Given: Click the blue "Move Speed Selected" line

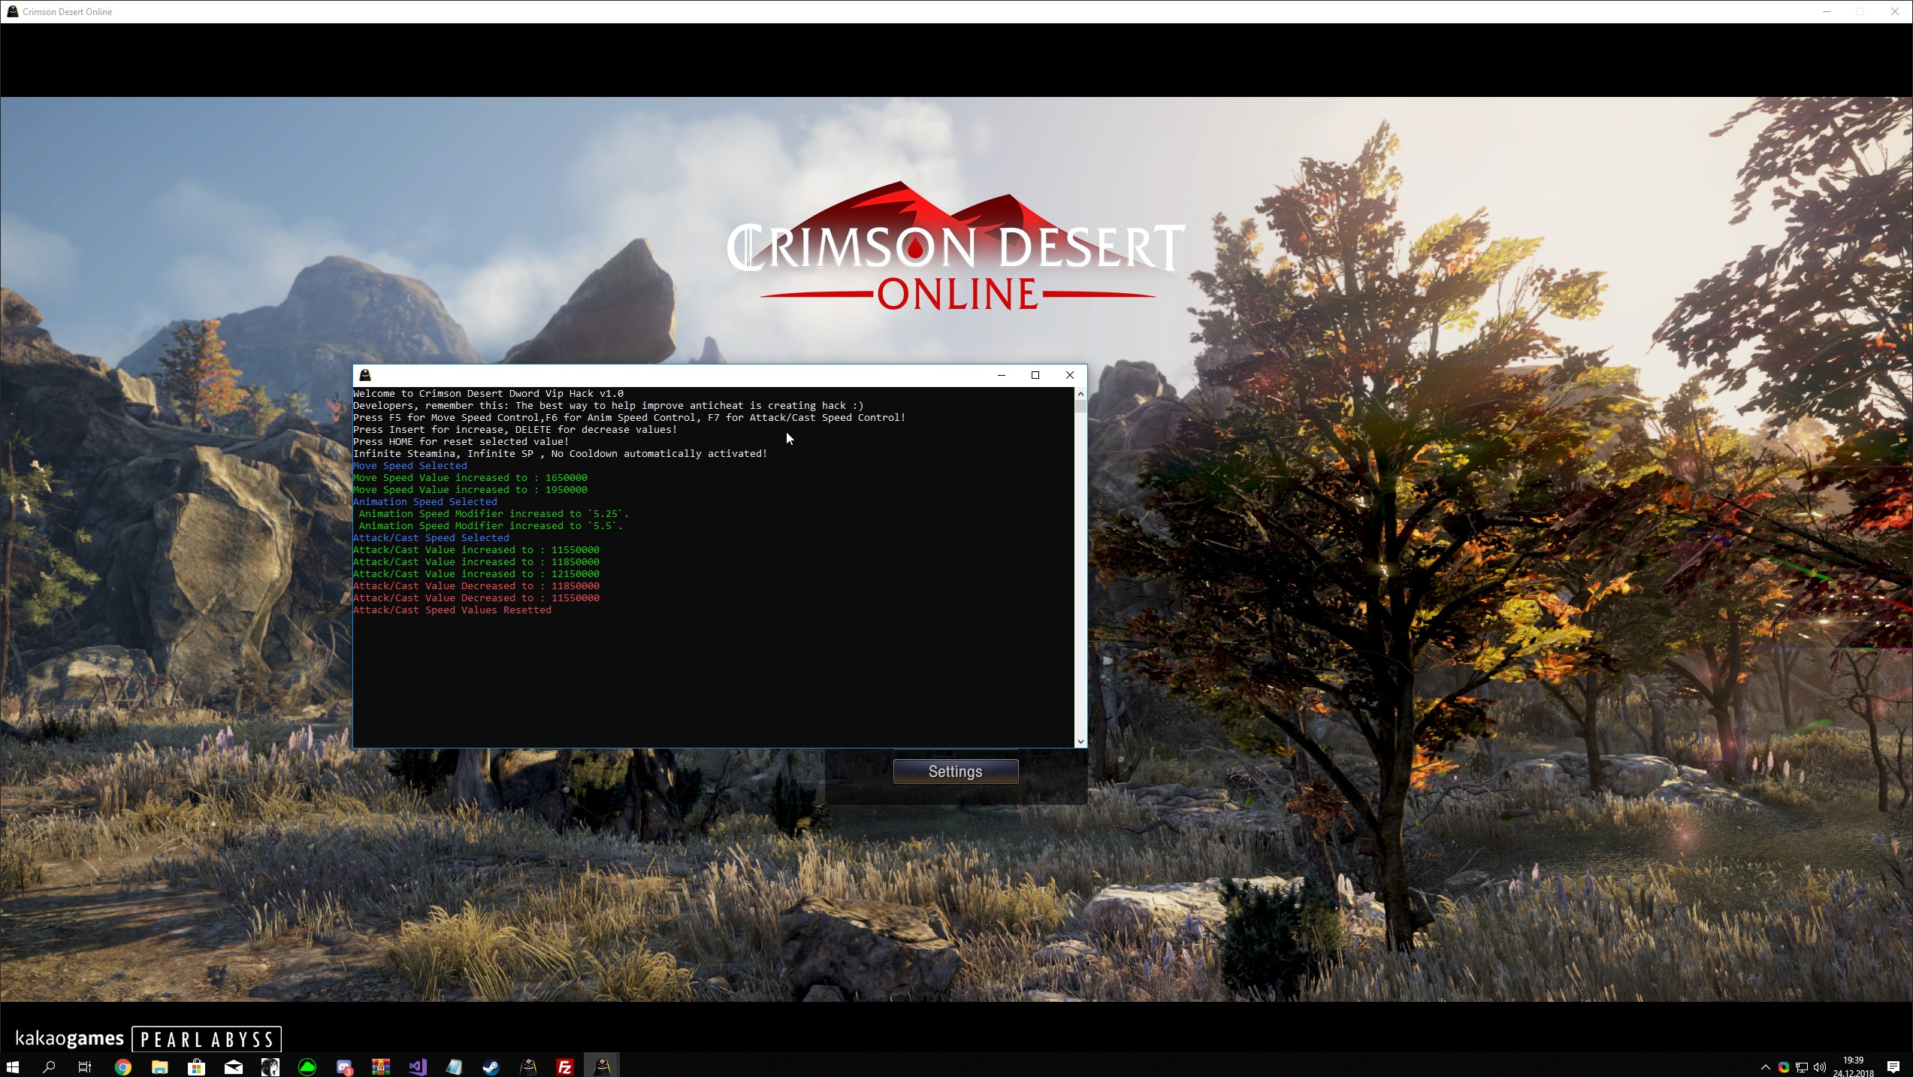Looking at the screenshot, I should [x=410, y=465].
